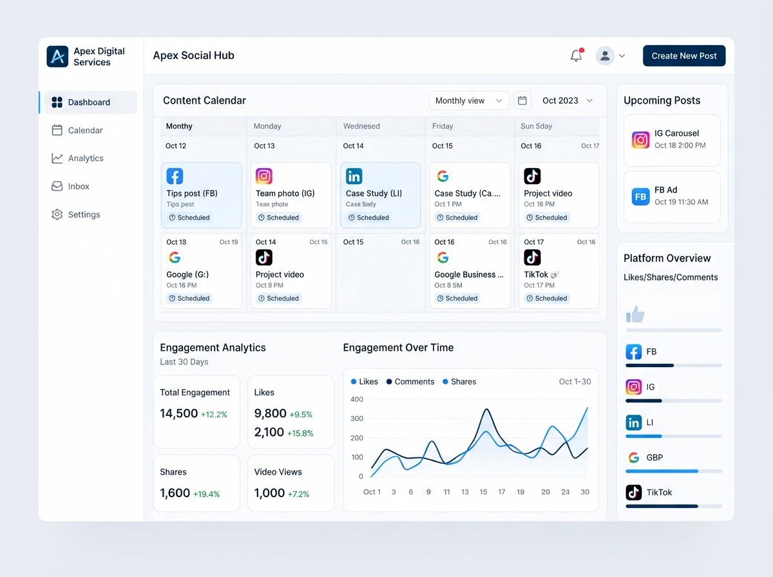
Task: Click Scheduled badge on Case Study (LI)
Action: [368, 218]
